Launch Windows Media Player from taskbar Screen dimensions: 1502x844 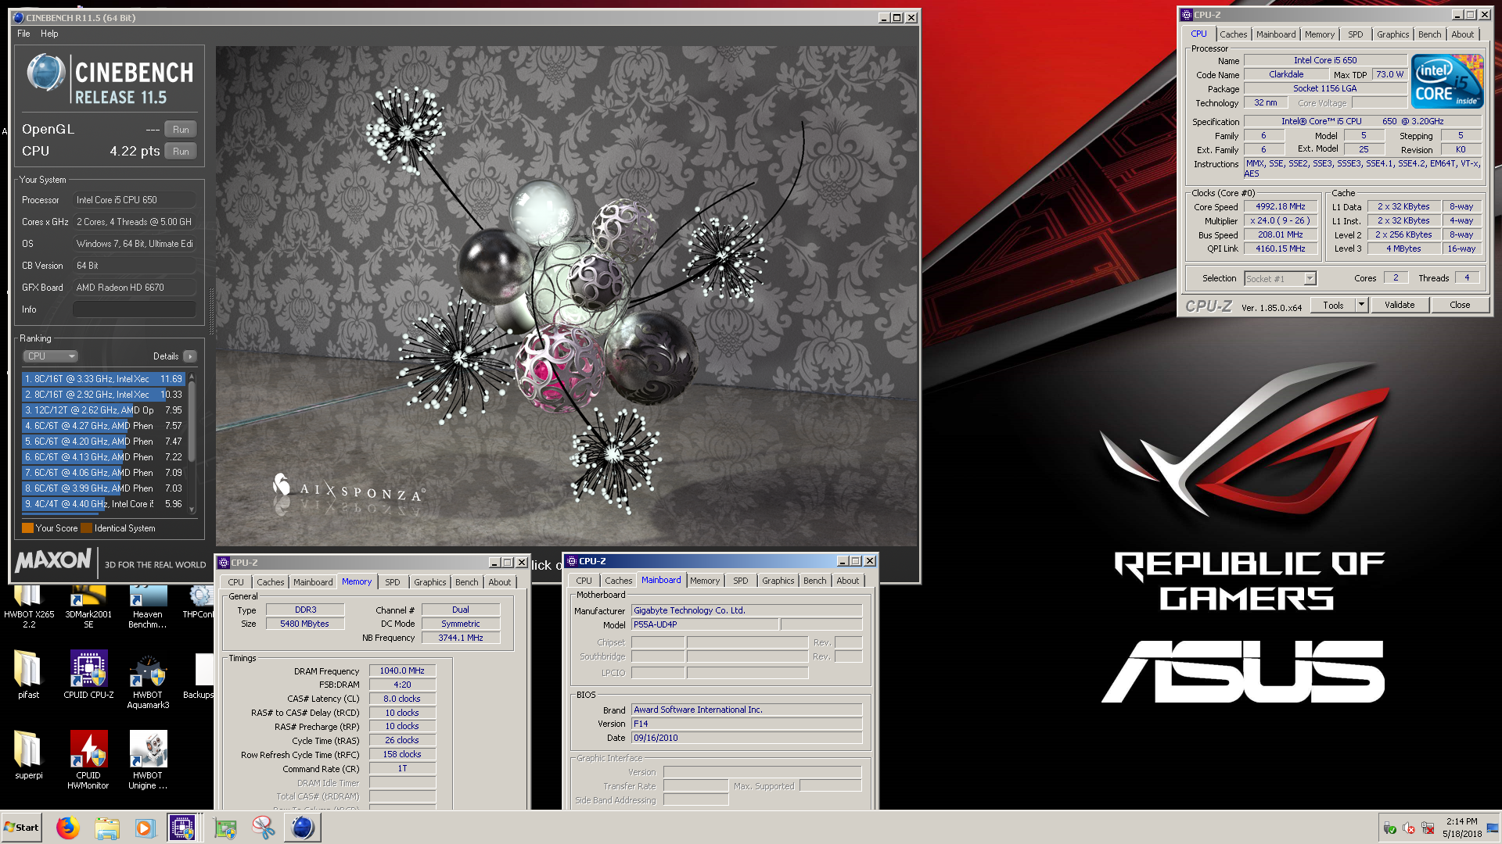[x=145, y=828]
